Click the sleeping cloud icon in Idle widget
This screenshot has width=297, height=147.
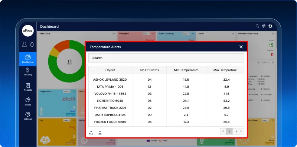point(45,140)
